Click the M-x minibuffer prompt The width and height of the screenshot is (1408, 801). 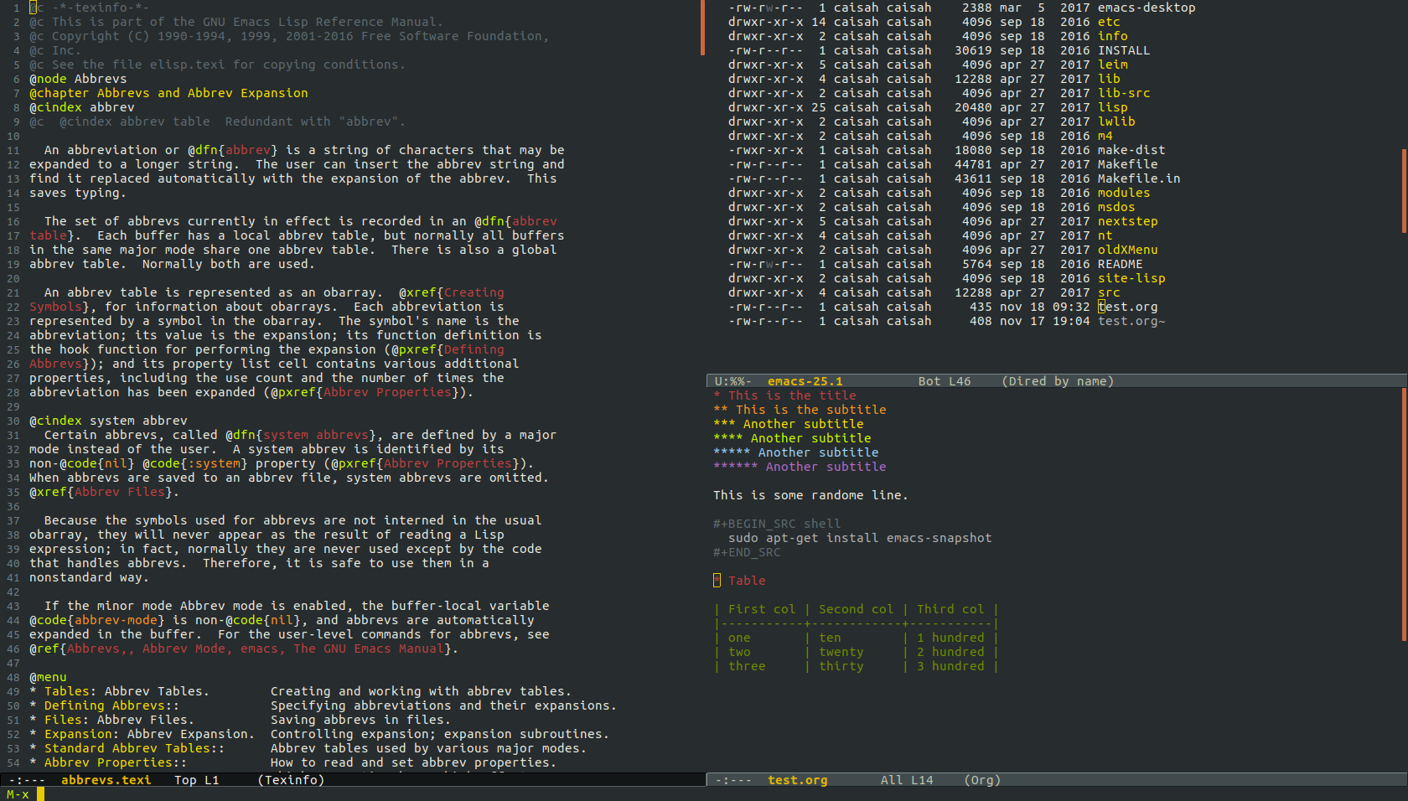(x=18, y=794)
